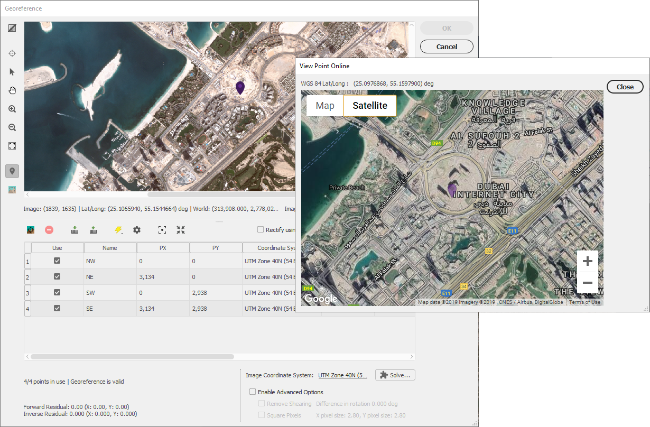Image resolution: width=650 pixels, height=427 pixels.
Task: Select the crosshair add-point tool
Action: 12,53
